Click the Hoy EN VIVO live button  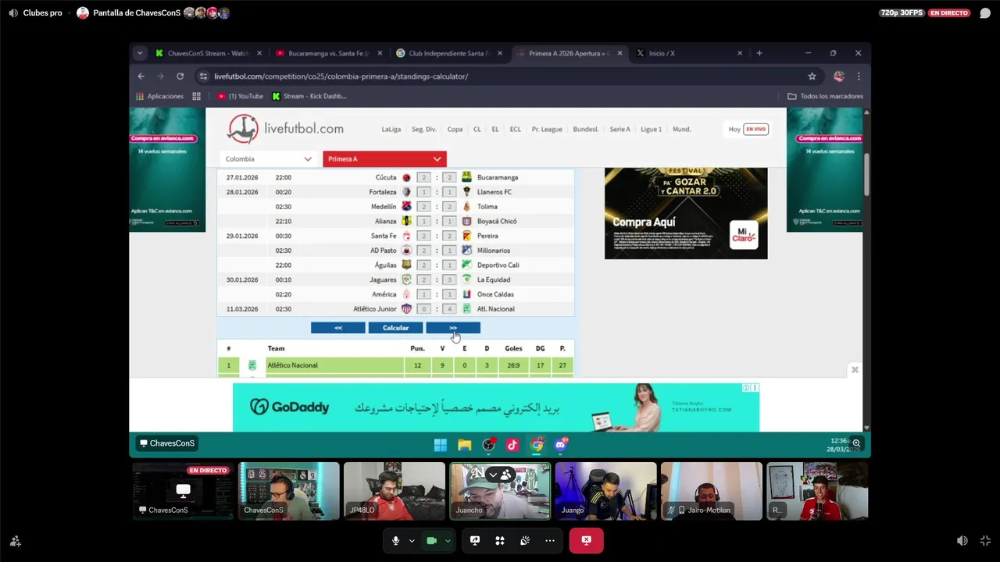pos(748,129)
